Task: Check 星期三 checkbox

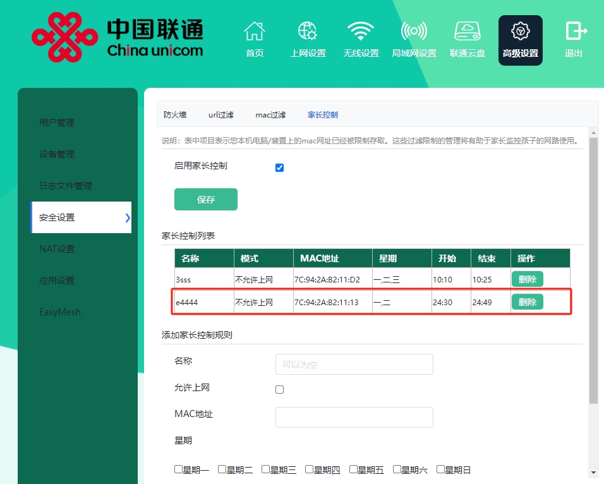Action: 265,469
